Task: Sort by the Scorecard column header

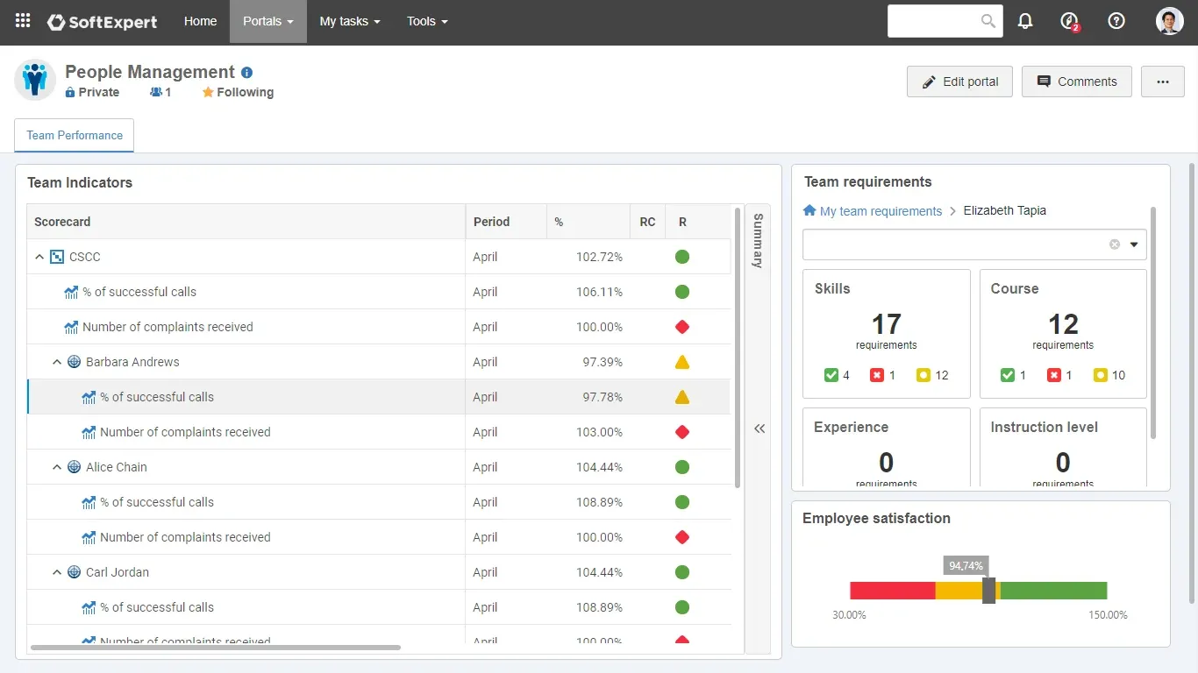Action: (246, 222)
